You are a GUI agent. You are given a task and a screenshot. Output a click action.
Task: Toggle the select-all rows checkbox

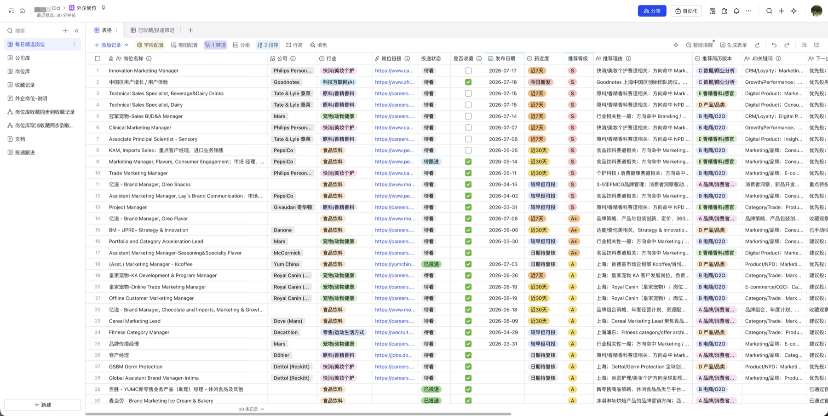pos(98,58)
